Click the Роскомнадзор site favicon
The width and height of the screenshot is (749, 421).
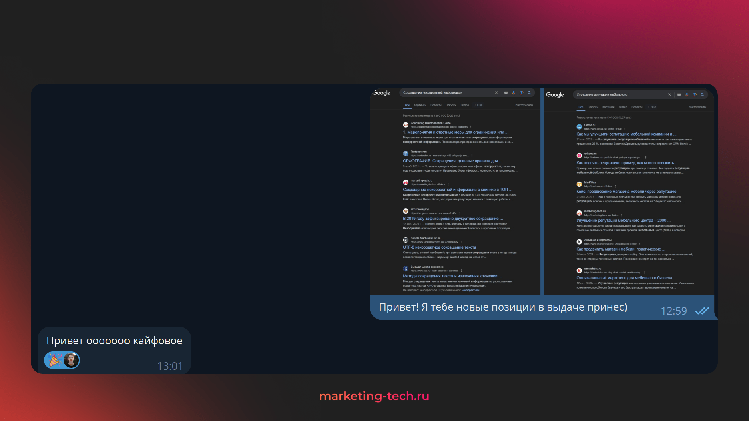click(x=406, y=211)
